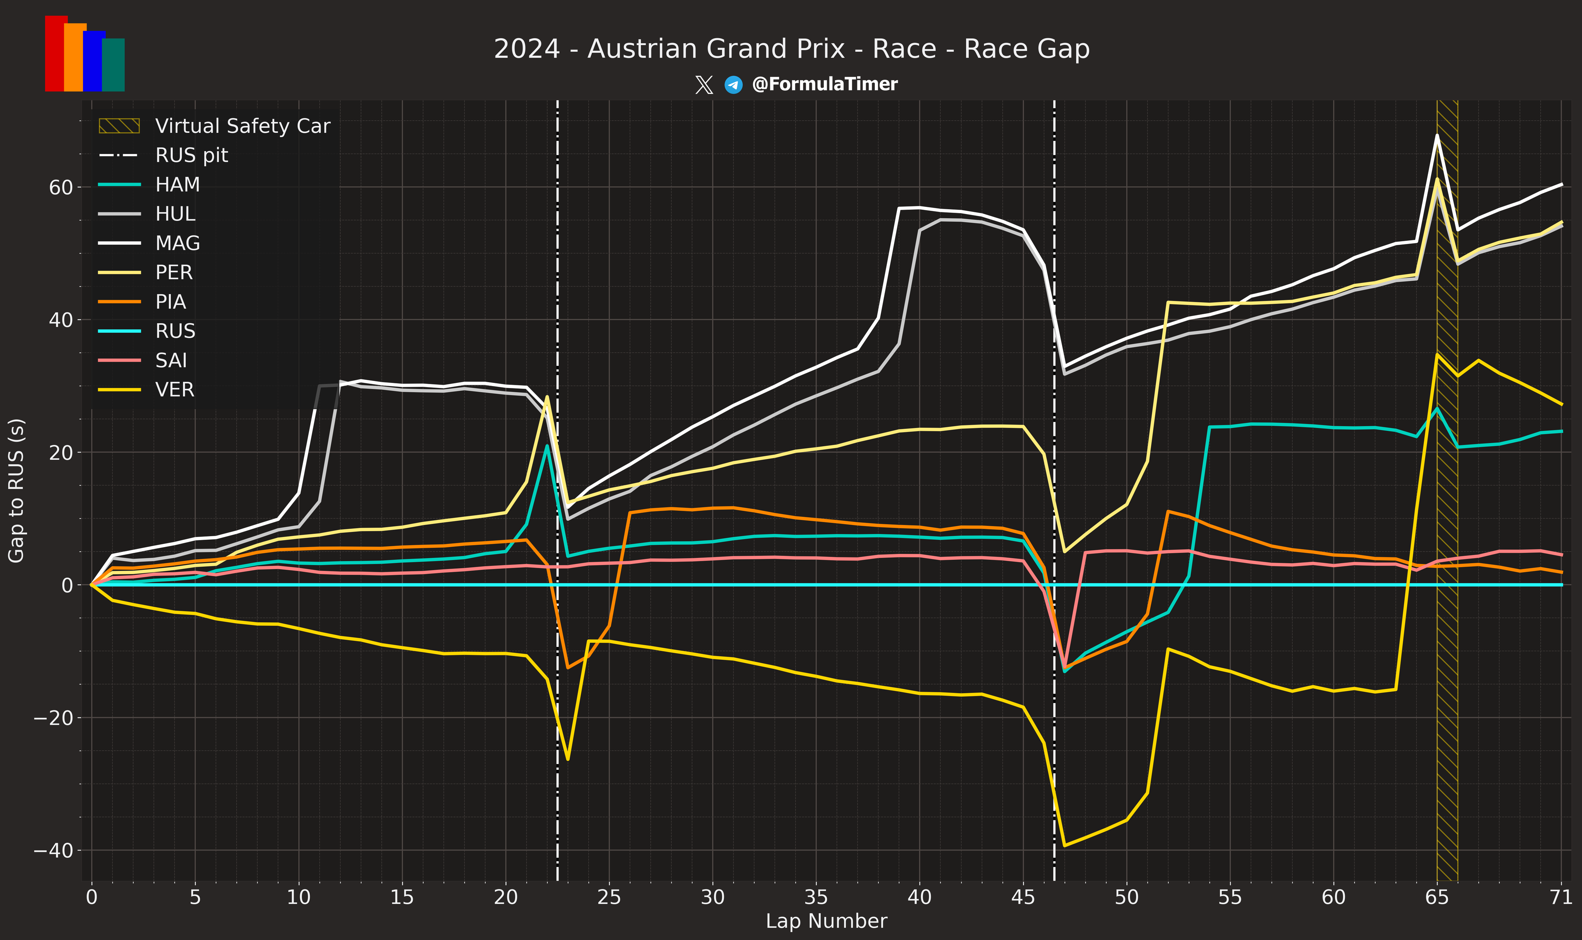Select the 'PIA' legend label
This screenshot has height=940, width=1582.
170,301
